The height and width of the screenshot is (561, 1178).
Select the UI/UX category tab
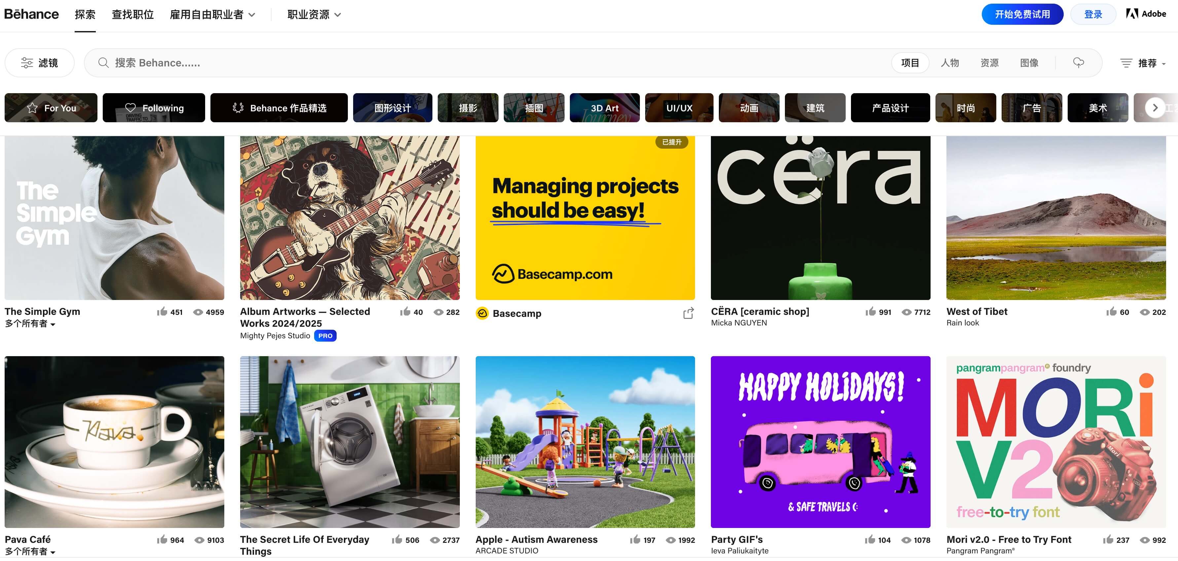(x=679, y=108)
